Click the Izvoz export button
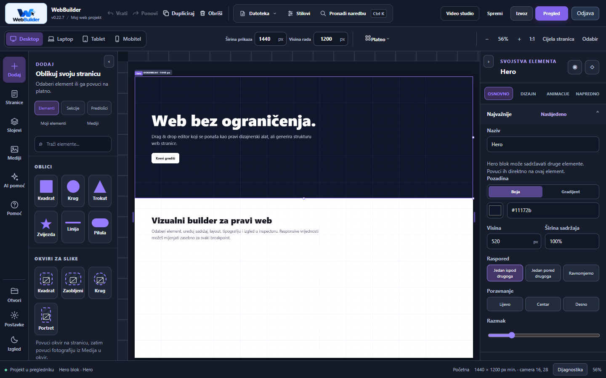The height and width of the screenshot is (378, 606). pos(522,13)
